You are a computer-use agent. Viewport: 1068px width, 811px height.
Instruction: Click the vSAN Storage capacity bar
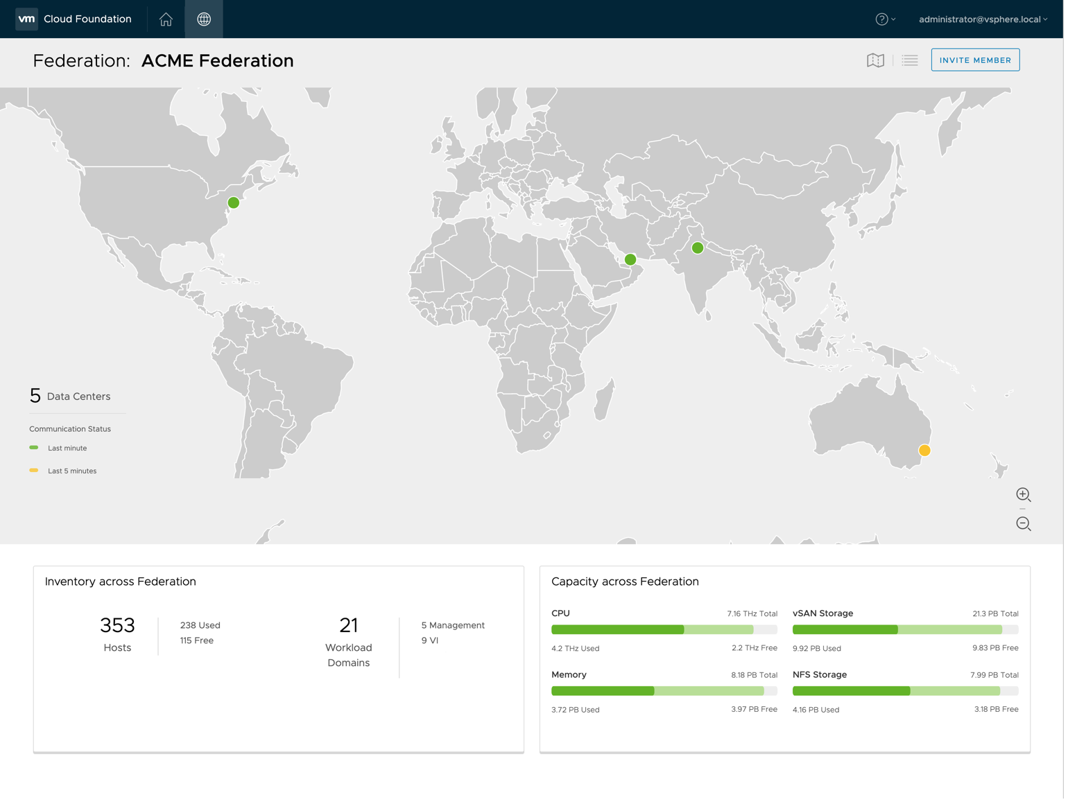tap(906, 629)
